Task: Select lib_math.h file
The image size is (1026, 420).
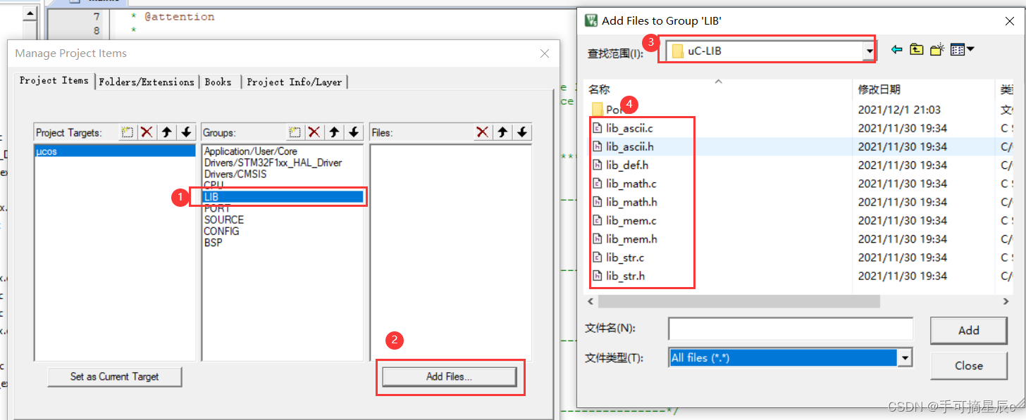Action: 624,202
